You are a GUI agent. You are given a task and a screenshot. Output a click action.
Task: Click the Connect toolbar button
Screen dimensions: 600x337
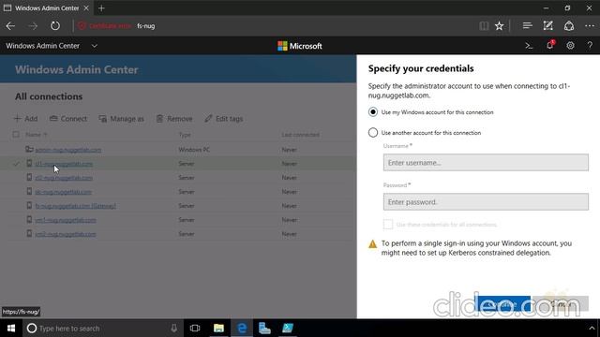pyautogui.click(x=68, y=119)
